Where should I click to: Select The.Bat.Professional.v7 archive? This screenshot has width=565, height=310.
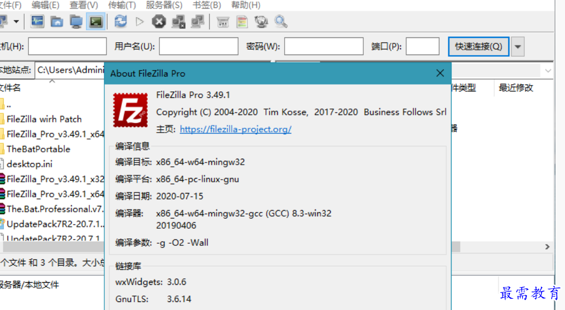[x=55, y=209]
